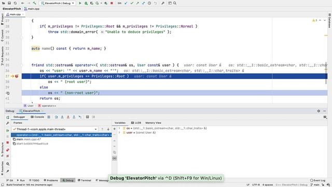The image size is (332, 187).
Task: Open the LLDB tab
Action: [x=136, y=123]
